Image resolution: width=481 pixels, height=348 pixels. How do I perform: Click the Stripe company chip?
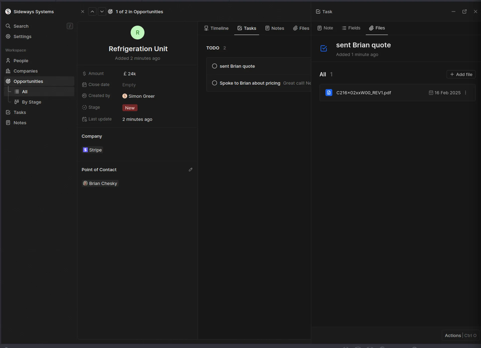92,150
